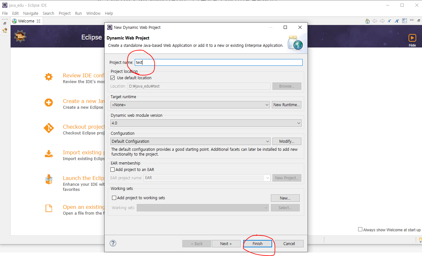Click the Checkout projects link

click(x=84, y=127)
